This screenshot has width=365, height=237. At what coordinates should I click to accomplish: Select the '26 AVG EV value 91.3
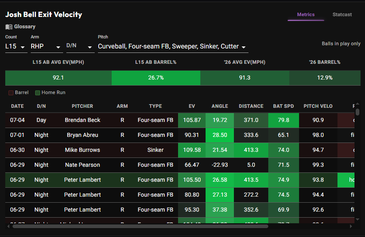tap(245, 78)
